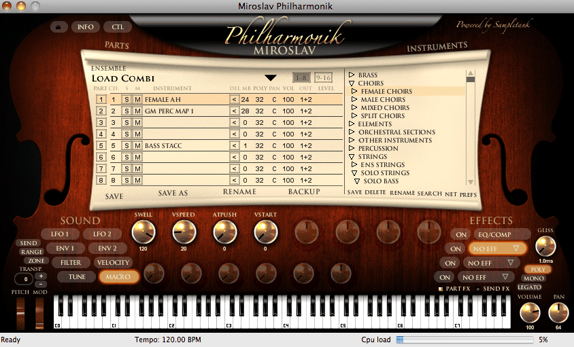Click the VSPEED macro knob

click(182, 233)
